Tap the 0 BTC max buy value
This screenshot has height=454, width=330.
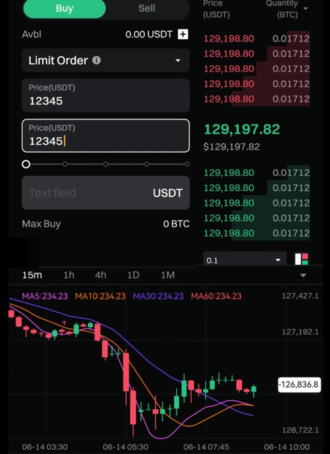point(176,224)
